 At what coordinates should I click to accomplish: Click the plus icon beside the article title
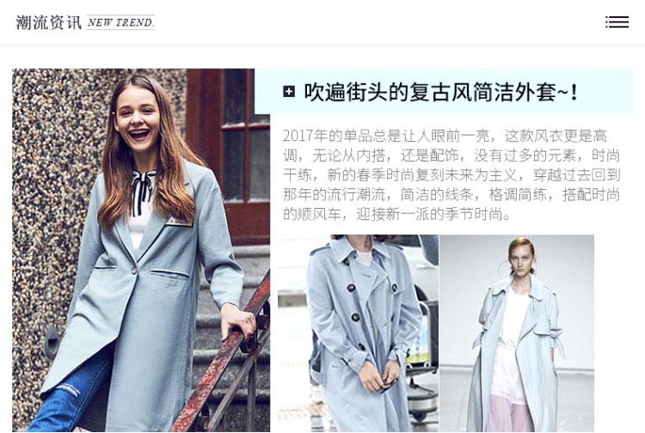(x=289, y=92)
